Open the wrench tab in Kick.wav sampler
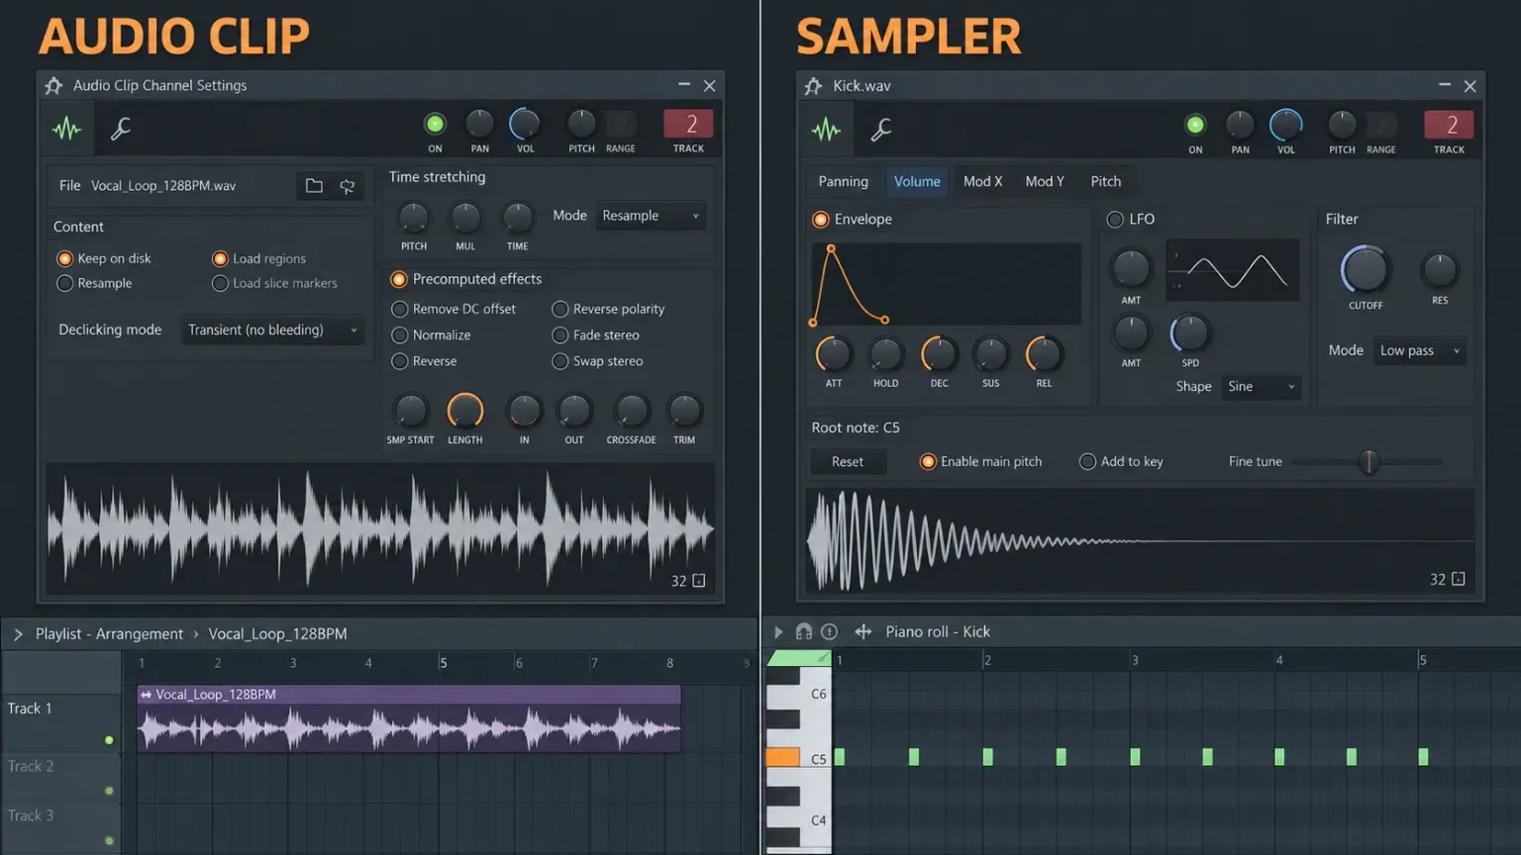 tap(881, 130)
